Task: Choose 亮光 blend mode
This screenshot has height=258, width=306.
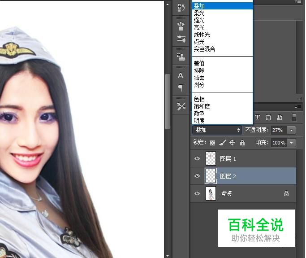Action: point(223,27)
